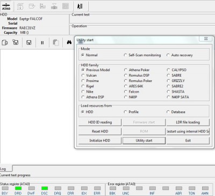Select Self-Scan monitoring mode

point(142,55)
